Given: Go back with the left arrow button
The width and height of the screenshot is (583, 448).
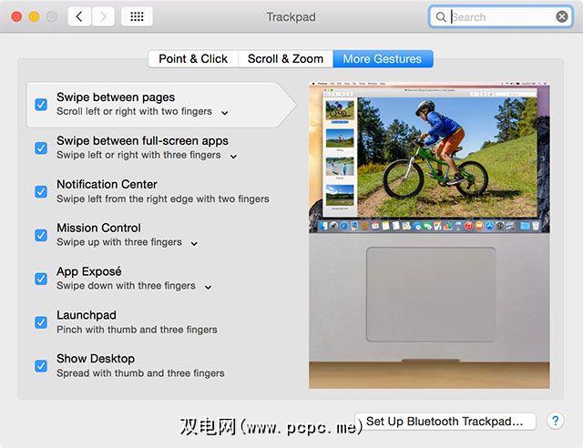Looking at the screenshot, I should pyautogui.click(x=79, y=16).
